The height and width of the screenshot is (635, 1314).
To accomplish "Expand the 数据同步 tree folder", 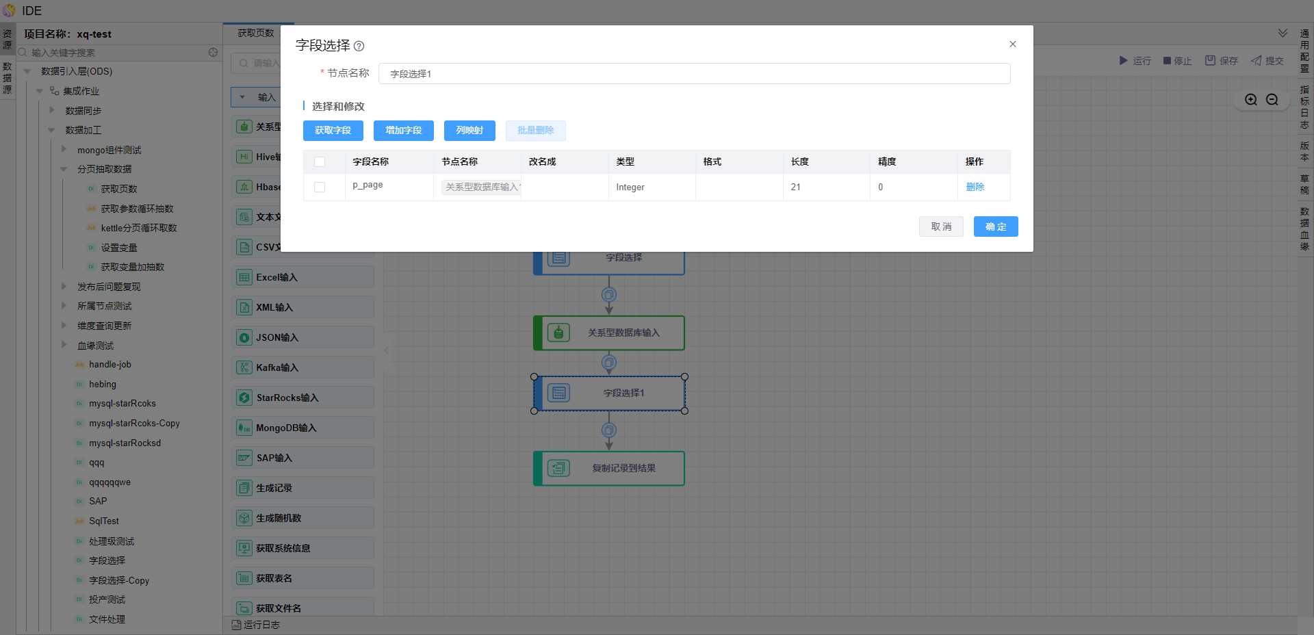I will [52, 110].
